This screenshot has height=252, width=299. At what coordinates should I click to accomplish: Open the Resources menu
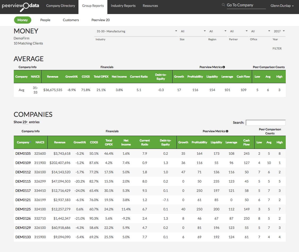coord(150,6)
